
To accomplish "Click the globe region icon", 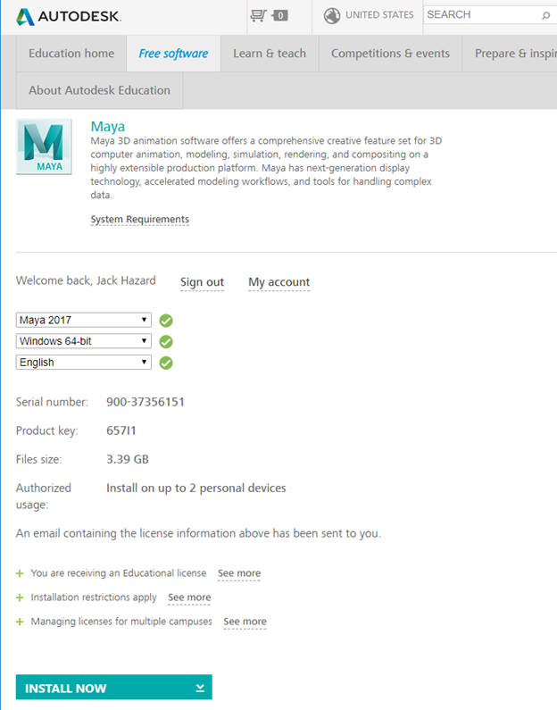I will pyautogui.click(x=332, y=15).
